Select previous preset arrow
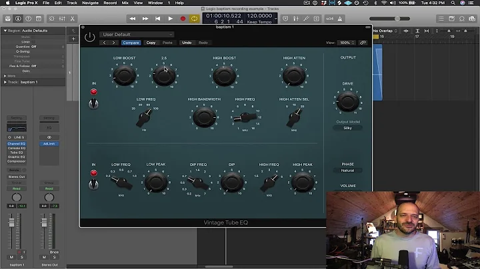 [x=105, y=43]
